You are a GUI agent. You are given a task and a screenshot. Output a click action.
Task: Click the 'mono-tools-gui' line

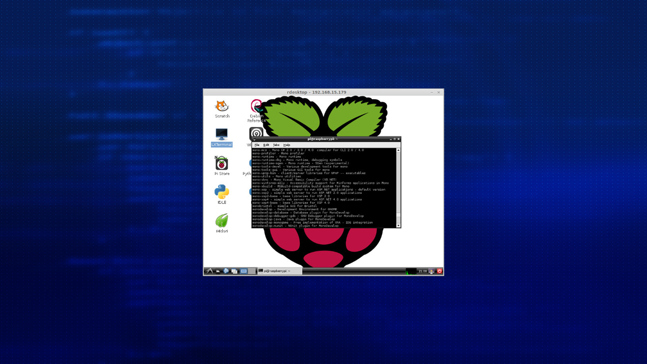[x=290, y=170]
